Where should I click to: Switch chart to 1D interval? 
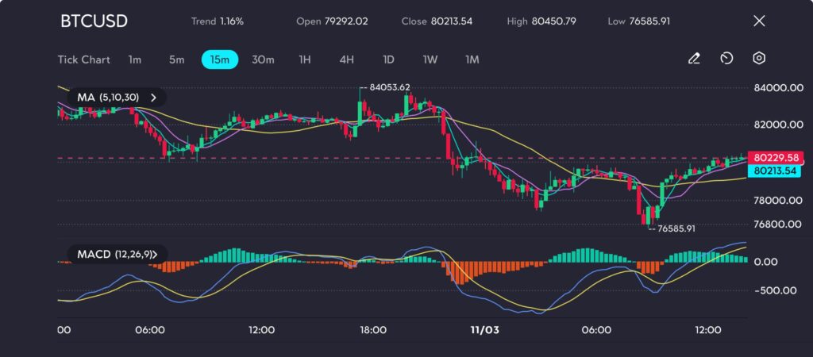(x=388, y=59)
